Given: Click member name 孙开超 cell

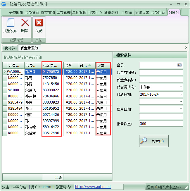Looking at the screenshot, I should pos(33,96).
